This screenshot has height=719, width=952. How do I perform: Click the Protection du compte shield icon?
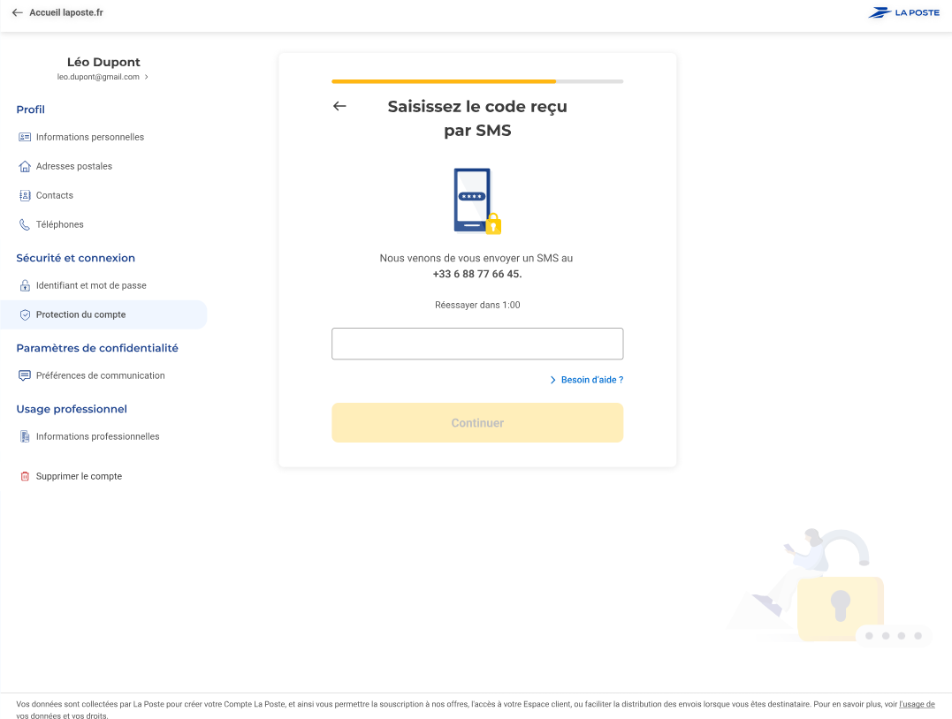click(x=25, y=314)
